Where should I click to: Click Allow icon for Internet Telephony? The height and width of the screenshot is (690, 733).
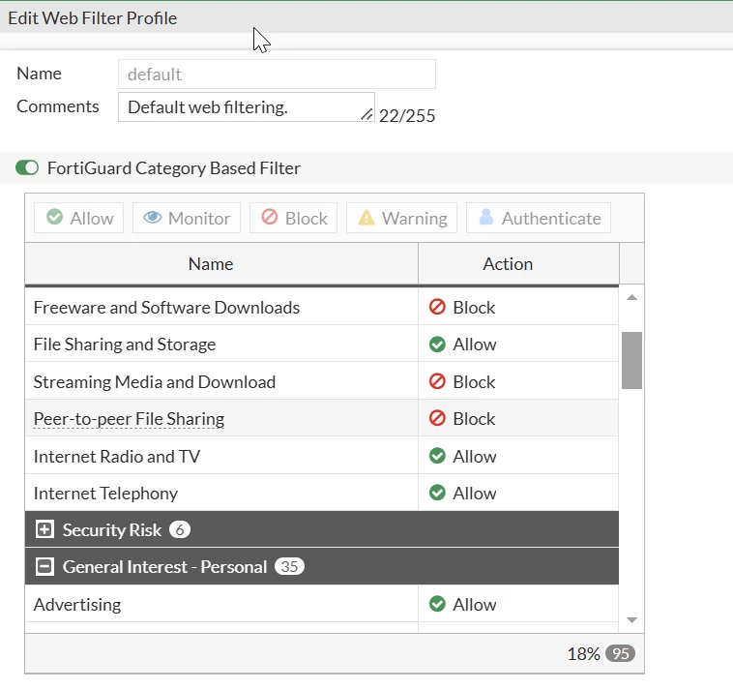point(437,493)
